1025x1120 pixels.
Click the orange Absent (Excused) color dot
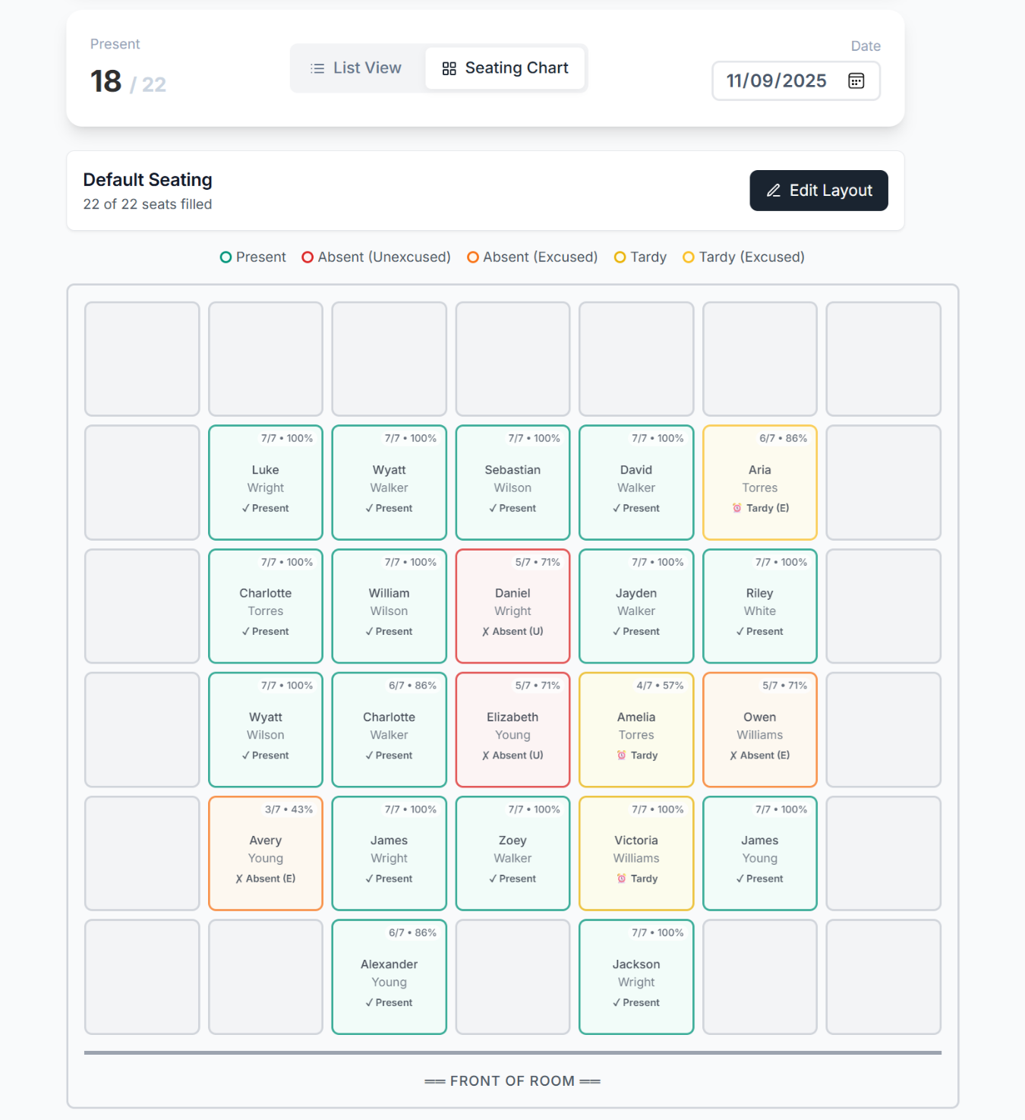click(x=473, y=257)
